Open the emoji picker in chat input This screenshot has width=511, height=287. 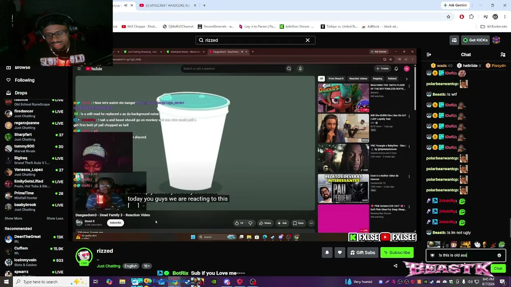(499, 255)
